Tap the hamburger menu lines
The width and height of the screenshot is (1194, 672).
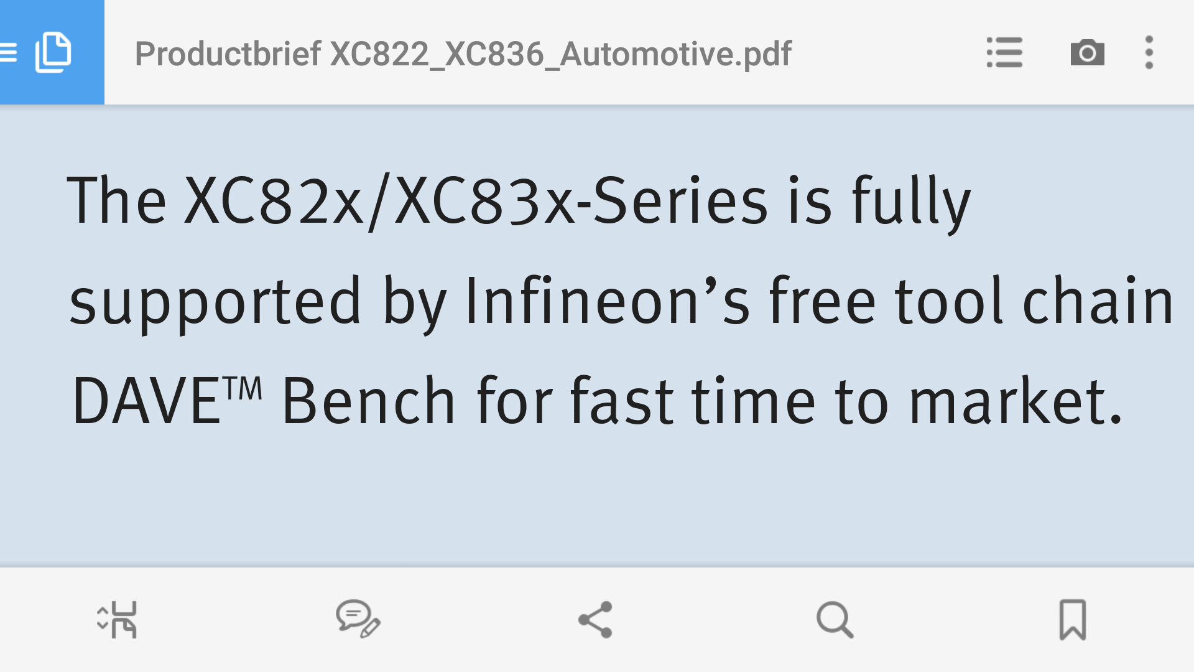coord(9,52)
